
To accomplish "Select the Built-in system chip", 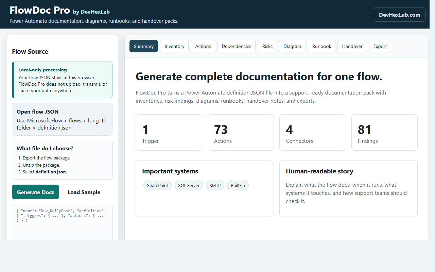I will (238, 185).
